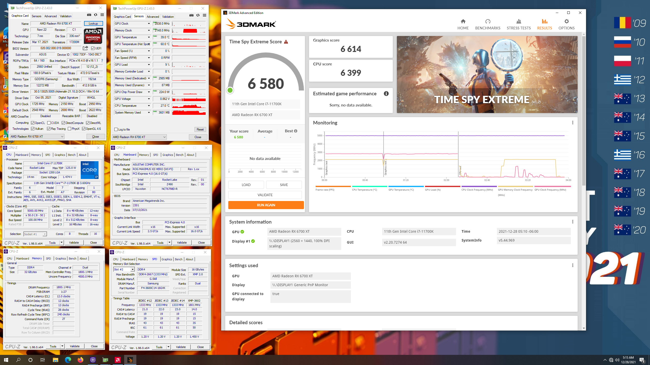Screen dimensions: 650x365
Task: Expand the GPU Temperature sensor dropdown
Action: [149, 37]
